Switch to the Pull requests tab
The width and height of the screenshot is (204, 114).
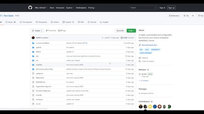tap(26, 22)
